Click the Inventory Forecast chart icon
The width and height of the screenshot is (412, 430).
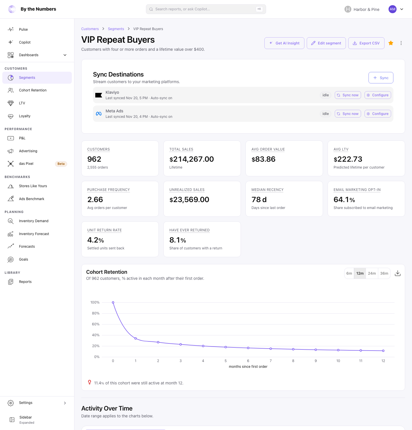(11, 234)
